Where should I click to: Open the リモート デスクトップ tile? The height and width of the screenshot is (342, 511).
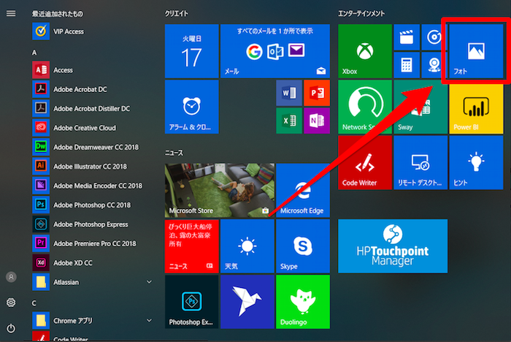(420, 162)
